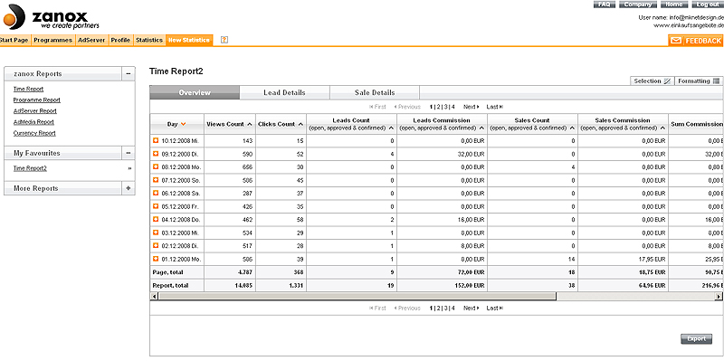Viewport: 724px width, 361px height.
Task: Click Next in bottom pagination
Action: pyautogui.click(x=471, y=308)
